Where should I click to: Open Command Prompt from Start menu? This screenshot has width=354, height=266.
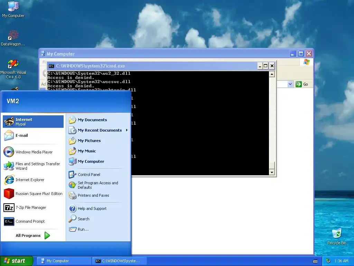[x=33, y=221]
